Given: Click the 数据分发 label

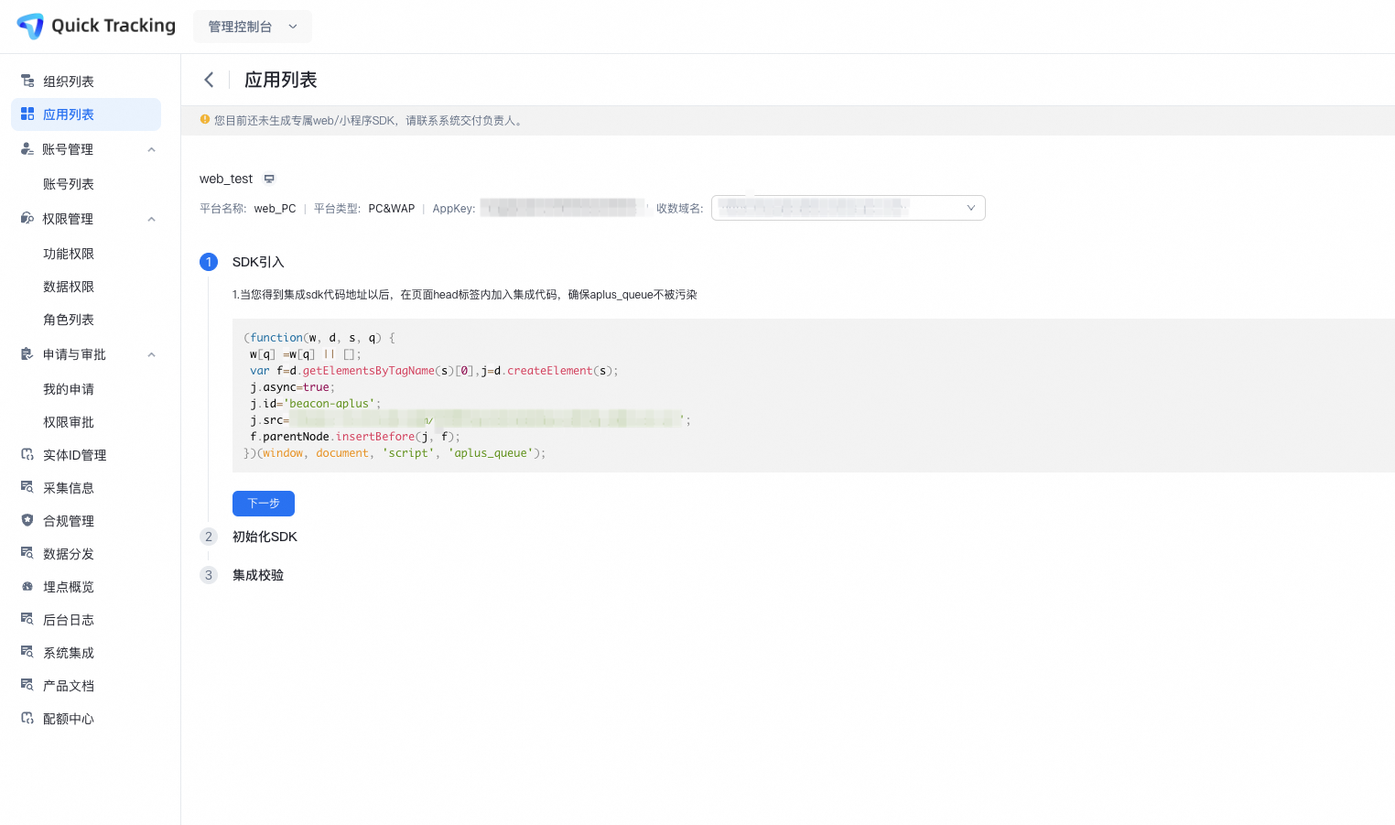Looking at the screenshot, I should click(69, 554).
